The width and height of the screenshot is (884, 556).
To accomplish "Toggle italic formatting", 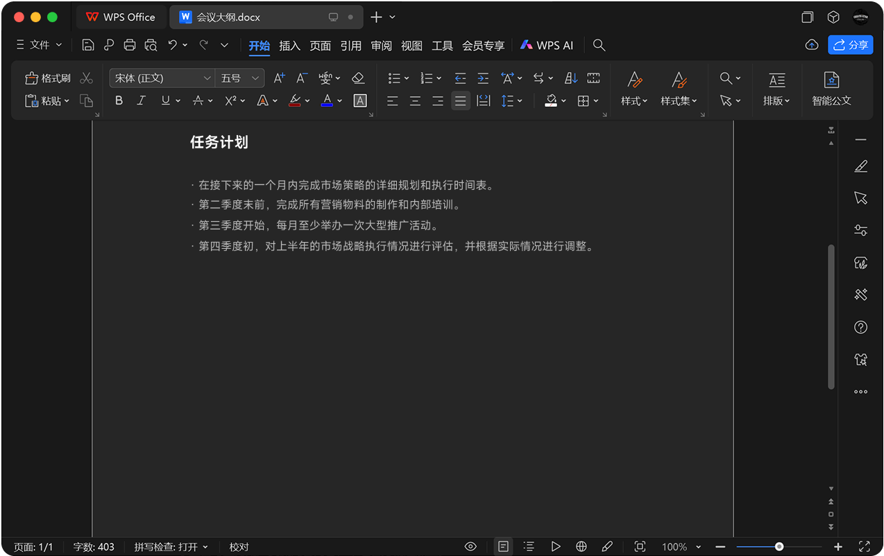I will click(142, 101).
